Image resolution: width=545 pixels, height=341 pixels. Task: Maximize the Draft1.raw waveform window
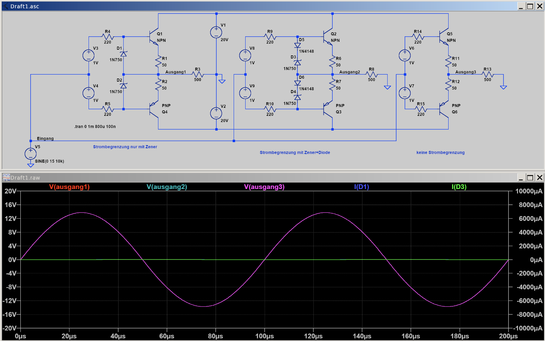[530, 177]
